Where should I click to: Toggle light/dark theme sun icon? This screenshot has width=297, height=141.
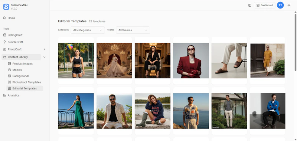(289, 5)
